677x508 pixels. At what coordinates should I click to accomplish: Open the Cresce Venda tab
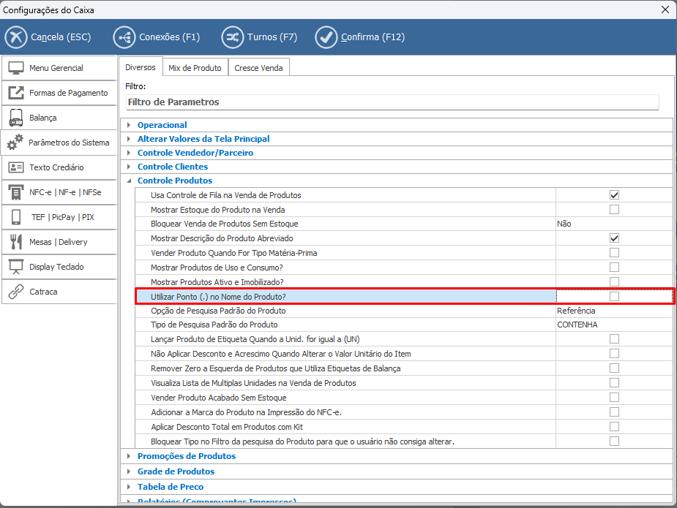click(x=258, y=68)
